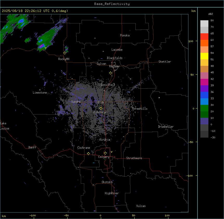Click yellow v marker east of Calgary diamond
The image size is (224, 219).
pyautogui.click(x=111, y=152)
